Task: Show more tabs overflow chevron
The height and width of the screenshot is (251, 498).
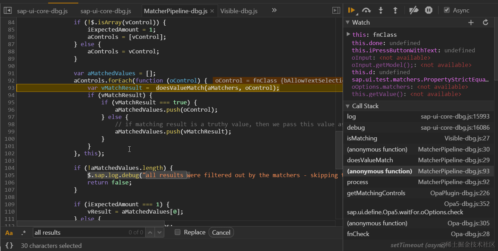Action: tap(274, 10)
